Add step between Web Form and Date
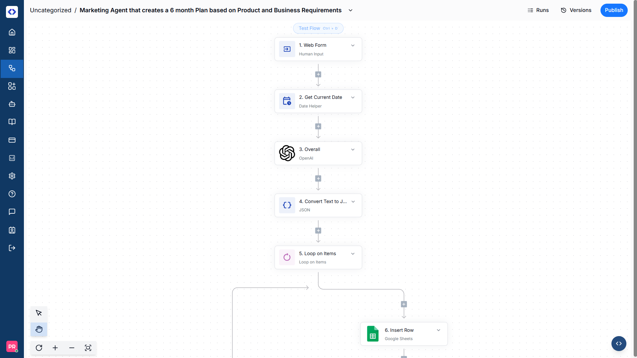 pyautogui.click(x=318, y=75)
